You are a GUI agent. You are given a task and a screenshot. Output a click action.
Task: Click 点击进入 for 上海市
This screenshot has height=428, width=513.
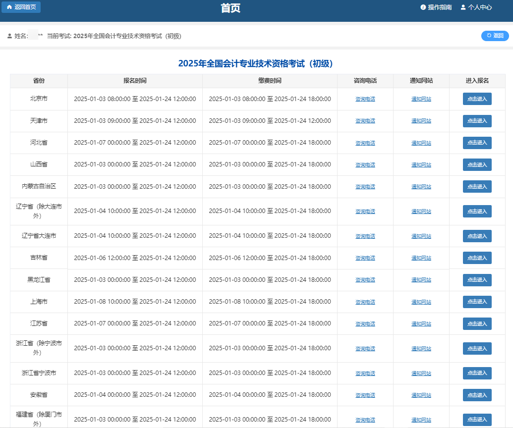click(x=477, y=302)
